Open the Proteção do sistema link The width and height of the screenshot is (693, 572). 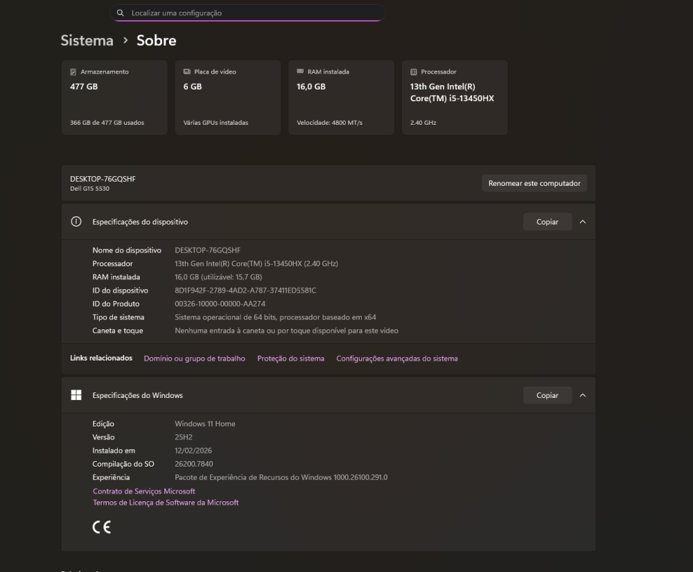(x=290, y=358)
